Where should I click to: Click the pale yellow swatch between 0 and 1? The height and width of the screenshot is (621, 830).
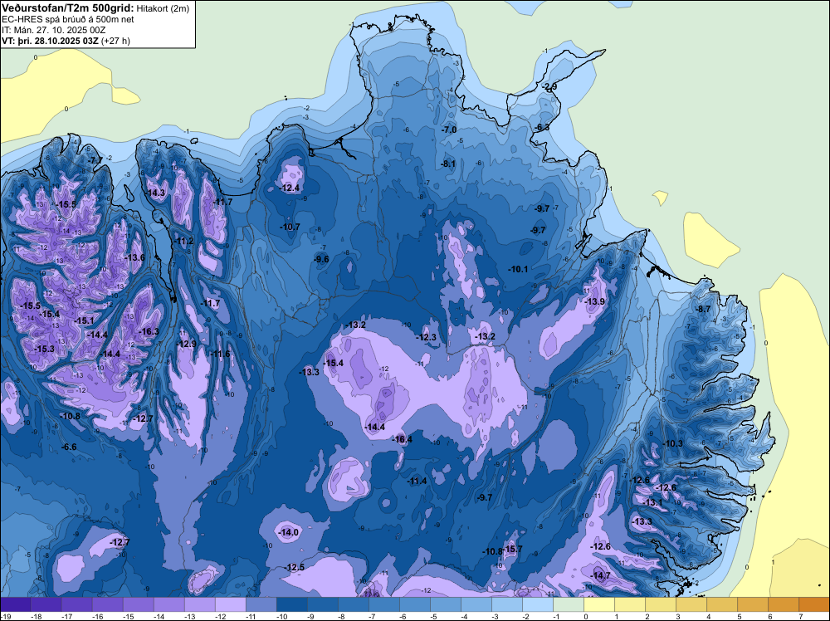(599, 604)
